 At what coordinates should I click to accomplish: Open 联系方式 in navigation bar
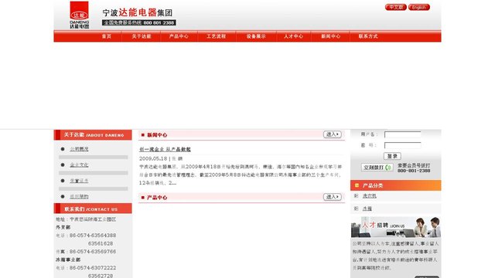tap(368, 36)
